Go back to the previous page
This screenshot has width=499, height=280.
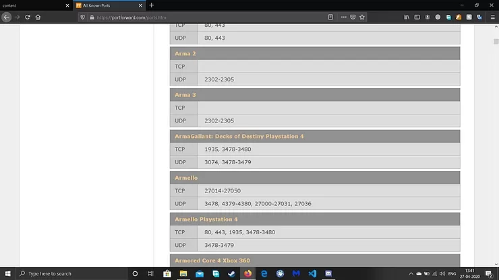[6, 17]
